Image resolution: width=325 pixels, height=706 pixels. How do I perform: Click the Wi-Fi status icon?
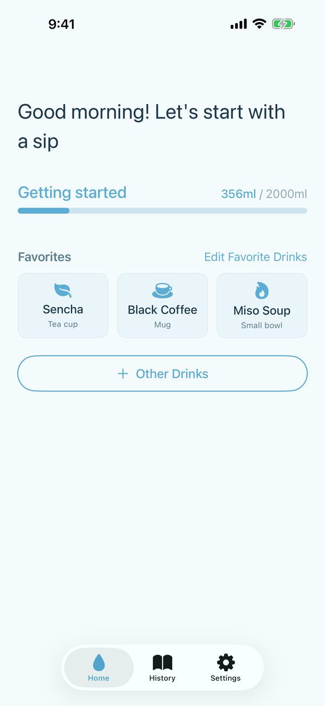point(258,23)
